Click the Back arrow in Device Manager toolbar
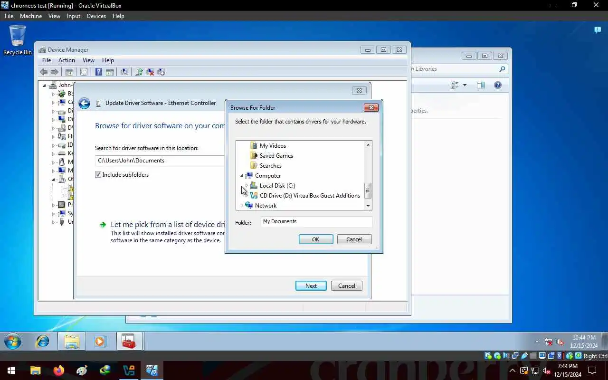 pyautogui.click(x=44, y=72)
